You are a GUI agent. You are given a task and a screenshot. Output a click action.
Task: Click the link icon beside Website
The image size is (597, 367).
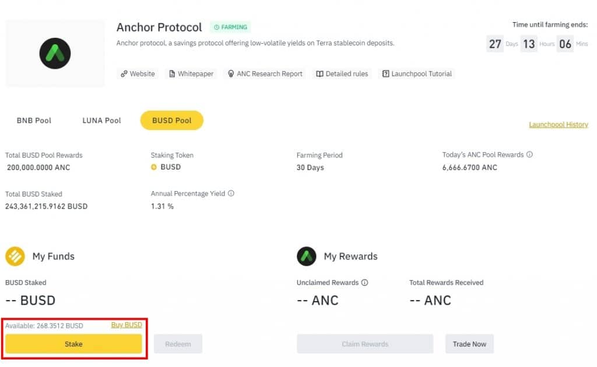pos(124,74)
